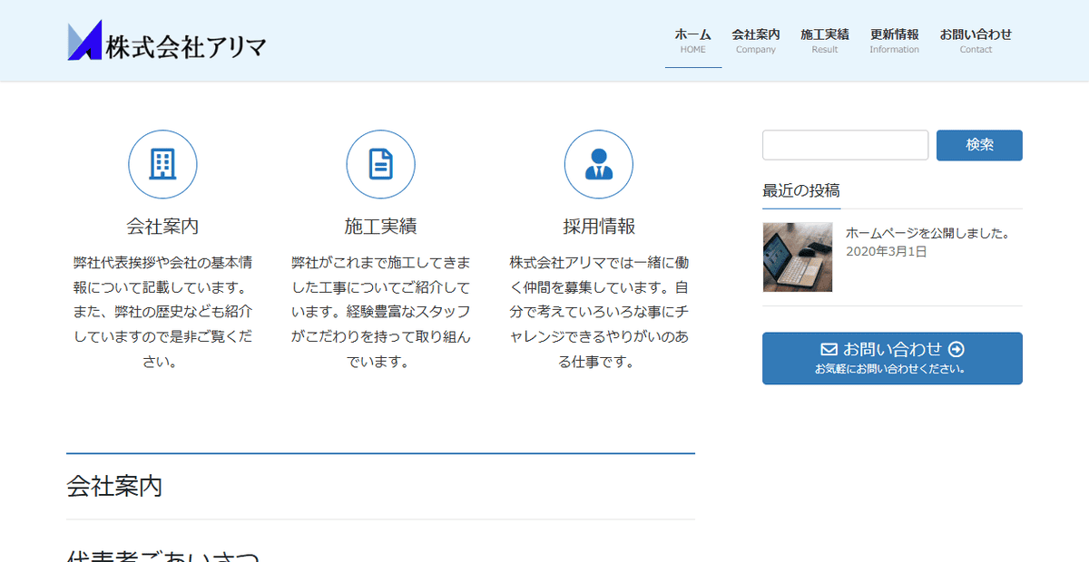Image resolution: width=1089 pixels, height=562 pixels.
Task: Click the 採用情報 text label
Action: pyautogui.click(x=598, y=226)
